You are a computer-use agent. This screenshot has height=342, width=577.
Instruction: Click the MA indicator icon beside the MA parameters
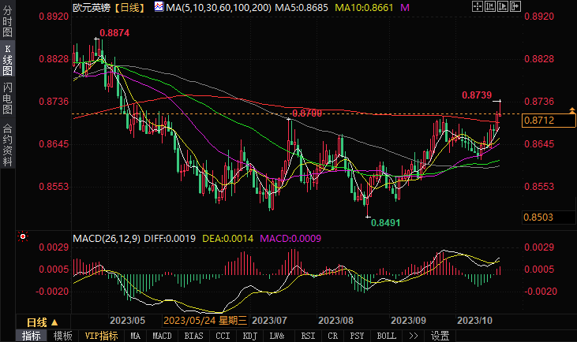pyautogui.click(x=159, y=7)
